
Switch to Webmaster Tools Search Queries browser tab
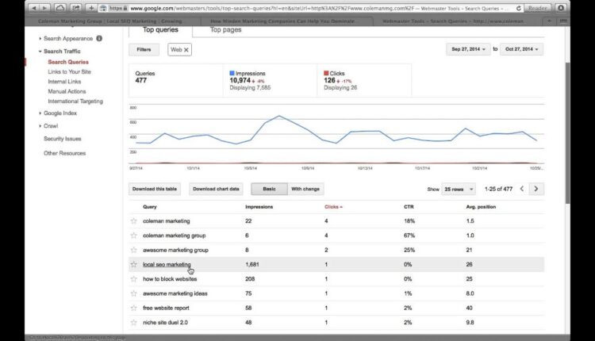click(453, 21)
